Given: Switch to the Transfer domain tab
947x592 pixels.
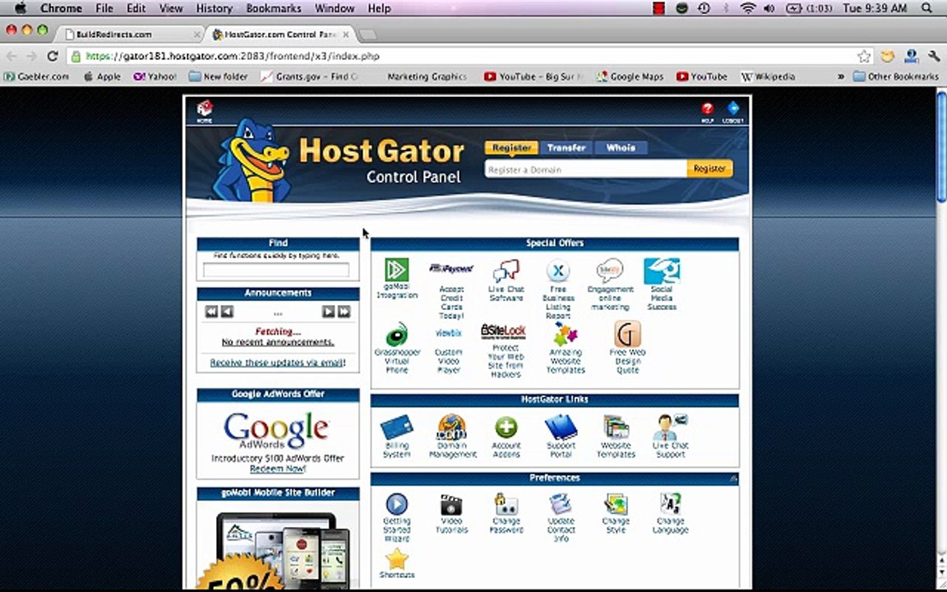Looking at the screenshot, I should (x=566, y=147).
